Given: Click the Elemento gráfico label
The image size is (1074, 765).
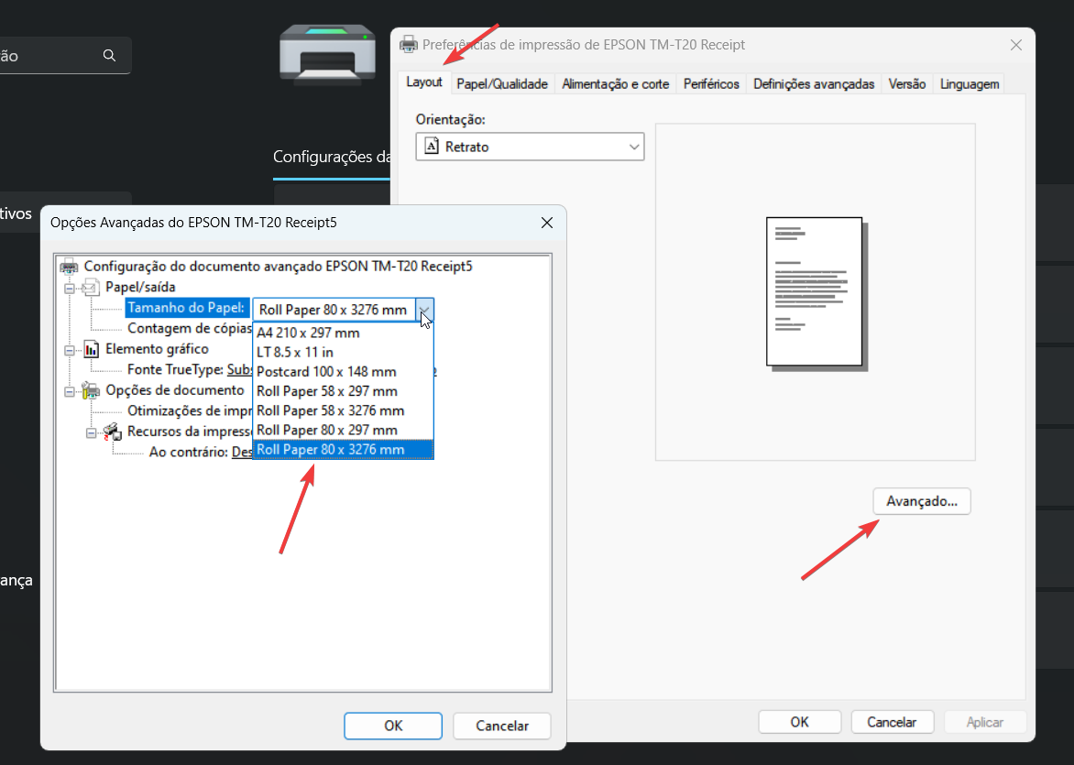Looking at the screenshot, I should point(157,349).
